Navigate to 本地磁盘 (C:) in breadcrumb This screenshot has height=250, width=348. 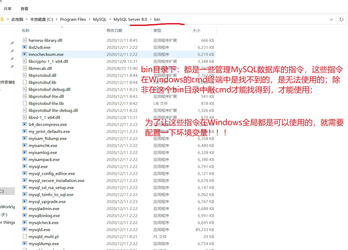coord(42,19)
